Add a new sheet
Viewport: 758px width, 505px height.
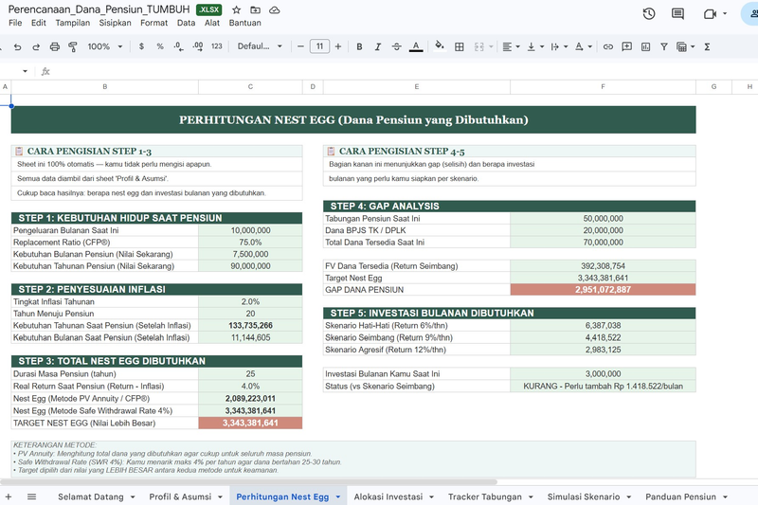[9, 496]
